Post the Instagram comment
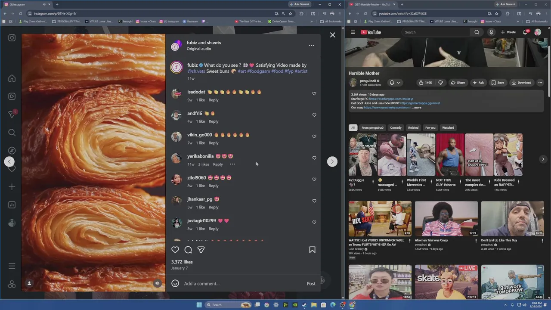This screenshot has height=310, width=551. pos(311,284)
